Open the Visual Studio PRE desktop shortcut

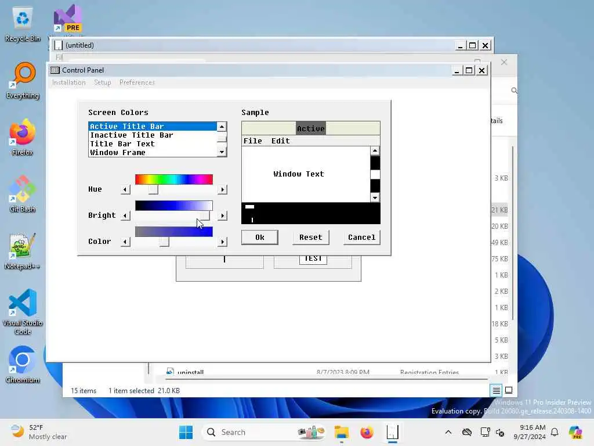(x=68, y=19)
